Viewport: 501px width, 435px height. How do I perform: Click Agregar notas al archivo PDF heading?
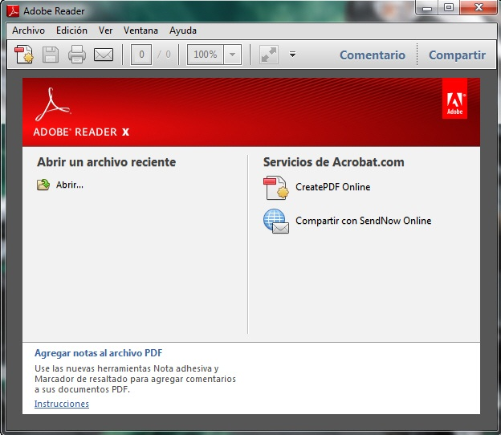click(99, 353)
